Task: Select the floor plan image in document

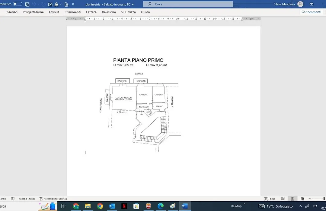Action: 140,105
